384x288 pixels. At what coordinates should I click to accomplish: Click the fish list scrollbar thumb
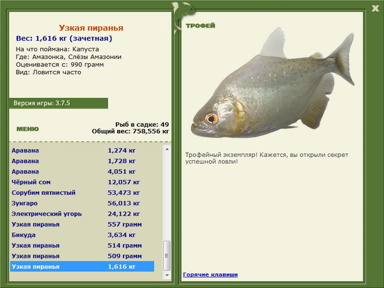pyautogui.click(x=167, y=255)
